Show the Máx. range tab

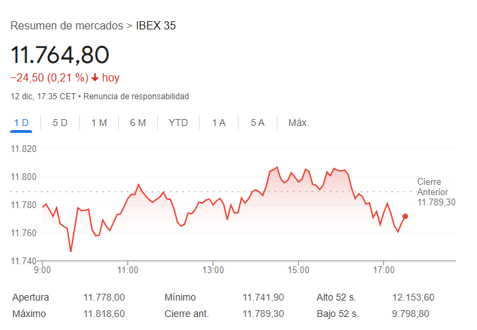pos(299,123)
